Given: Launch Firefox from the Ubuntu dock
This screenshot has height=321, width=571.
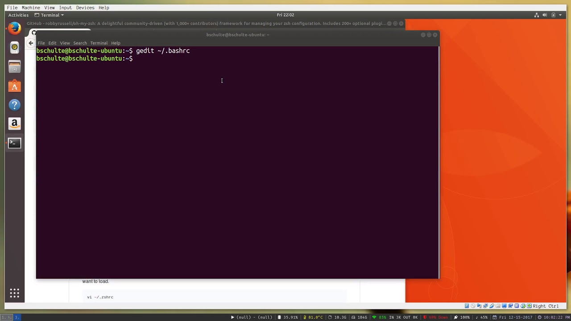Looking at the screenshot, I should [14, 28].
